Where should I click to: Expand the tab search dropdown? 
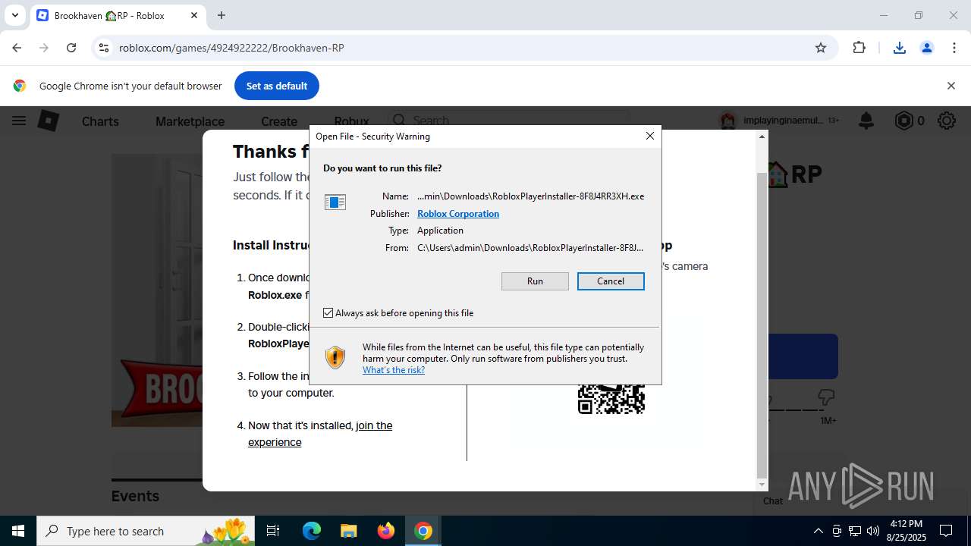point(14,15)
